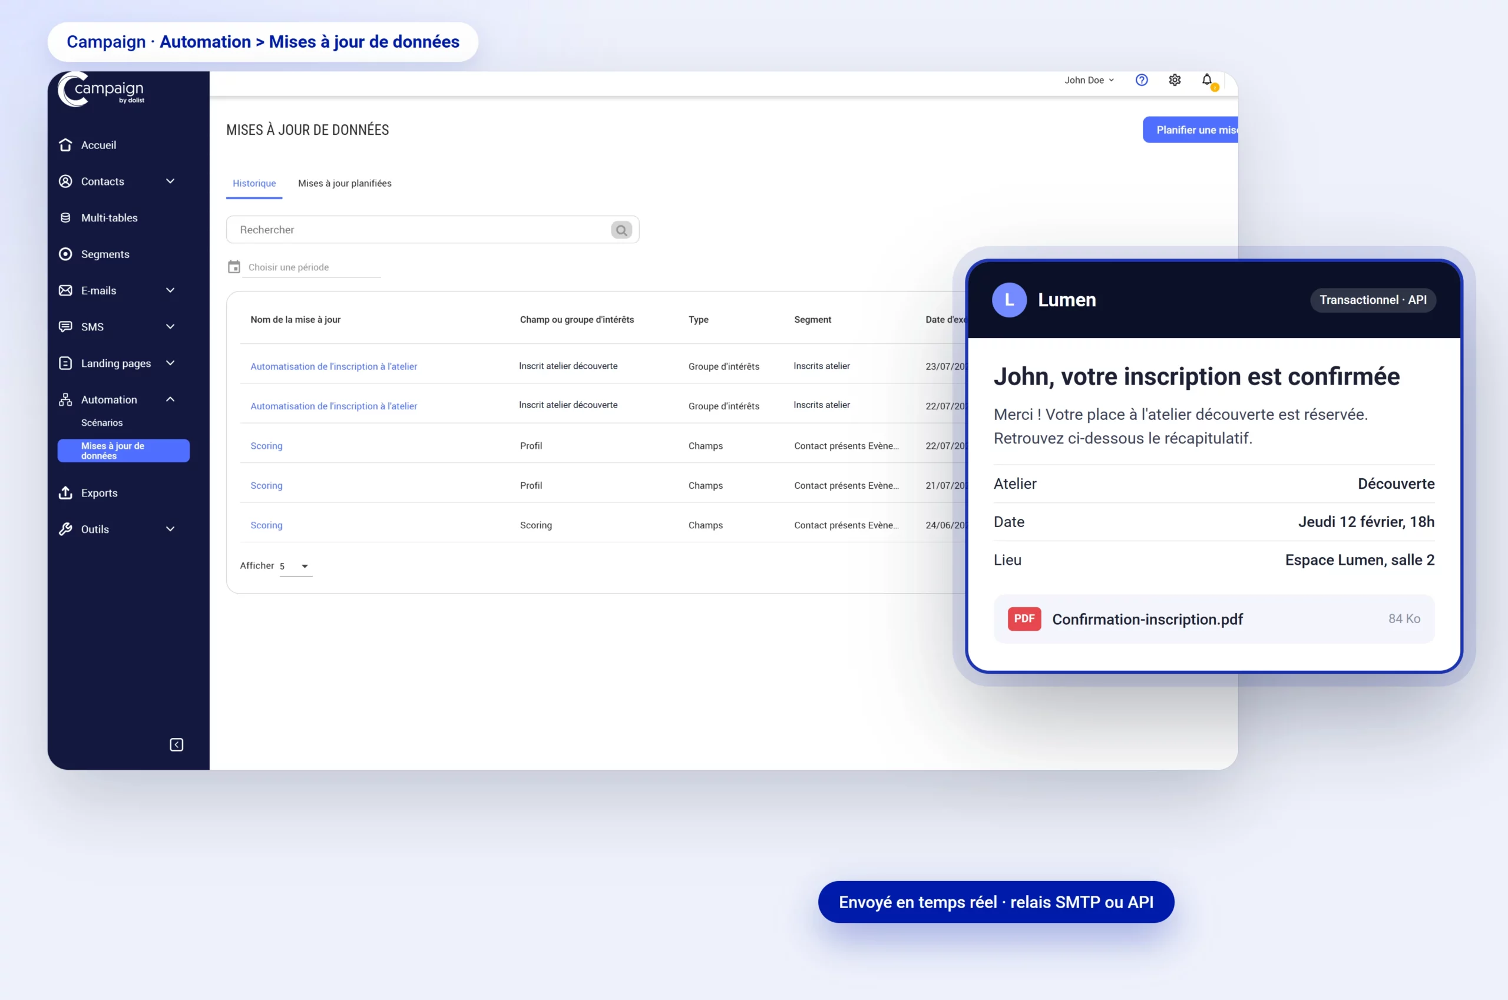Click the Transactionnel · API badge

[1373, 300]
